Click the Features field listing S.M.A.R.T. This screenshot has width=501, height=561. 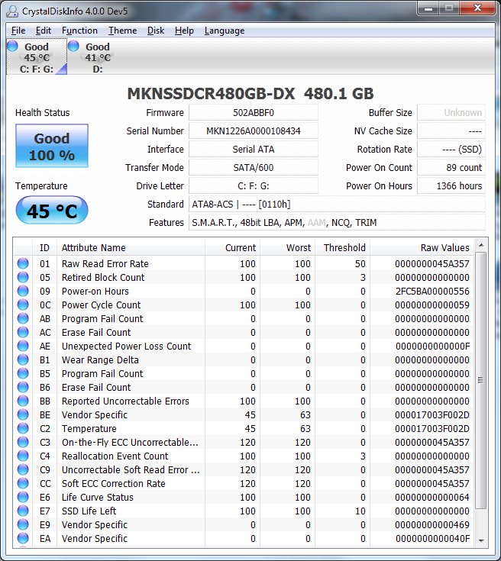tap(337, 223)
